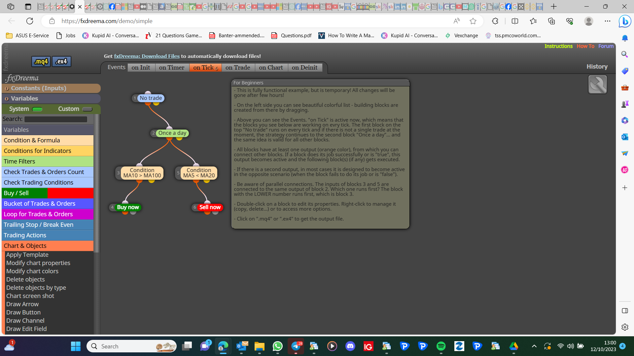Open the Instructions link

[x=558, y=46]
